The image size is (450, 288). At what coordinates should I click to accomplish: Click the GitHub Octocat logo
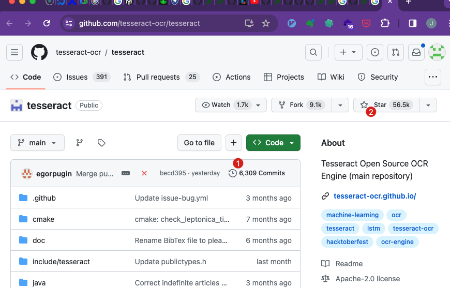39,52
